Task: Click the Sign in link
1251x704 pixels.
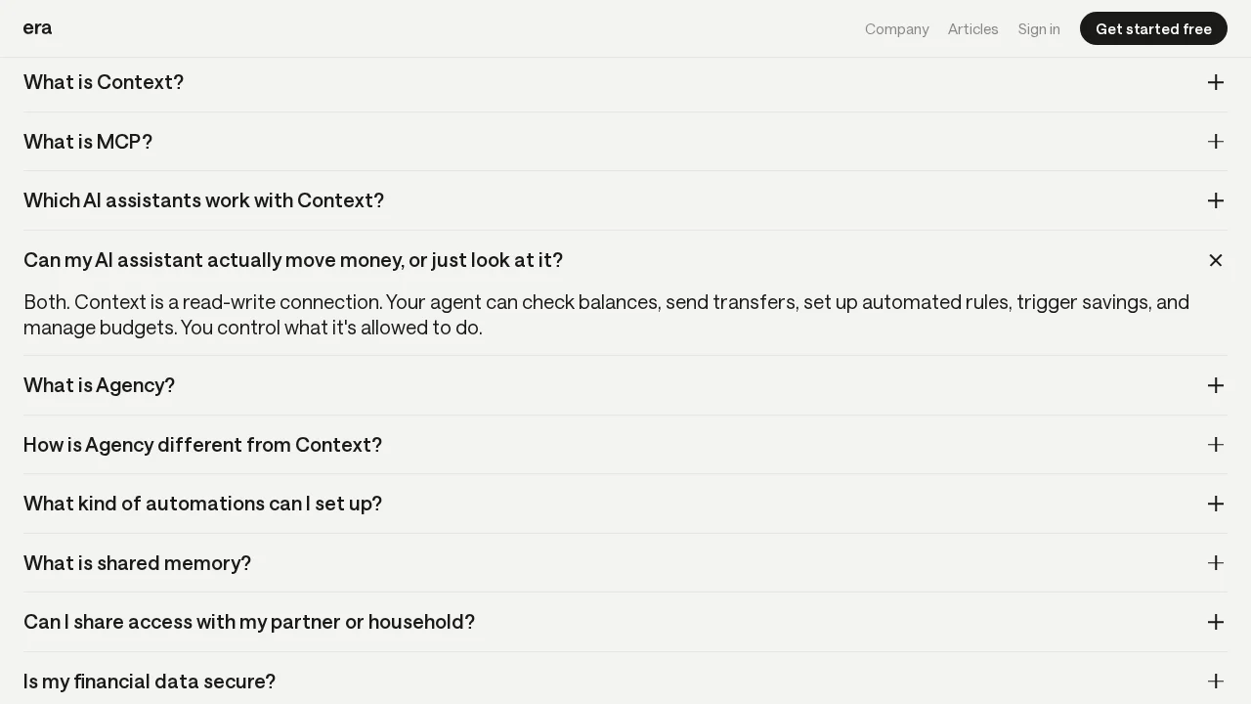Action: pyautogui.click(x=1038, y=29)
